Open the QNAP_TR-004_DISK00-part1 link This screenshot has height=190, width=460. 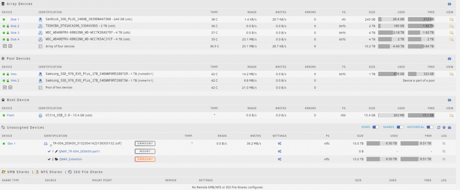pos(80,151)
